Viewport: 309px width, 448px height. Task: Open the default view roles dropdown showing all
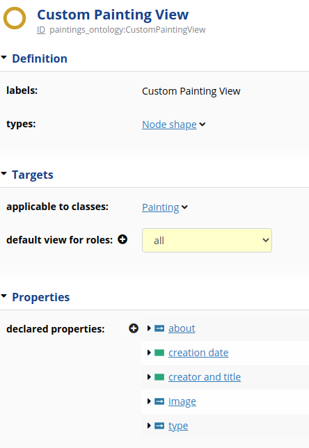tap(207, 240)
